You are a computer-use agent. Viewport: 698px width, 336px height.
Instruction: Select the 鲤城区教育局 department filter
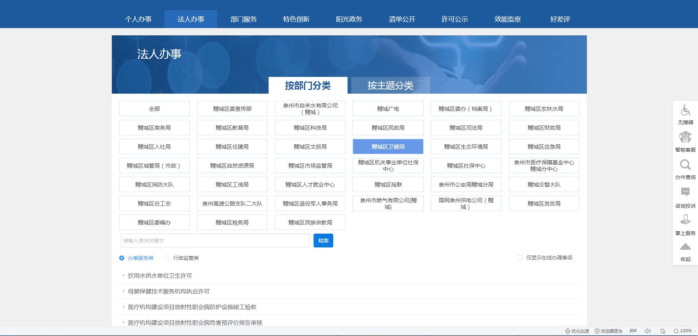[232, 128]
